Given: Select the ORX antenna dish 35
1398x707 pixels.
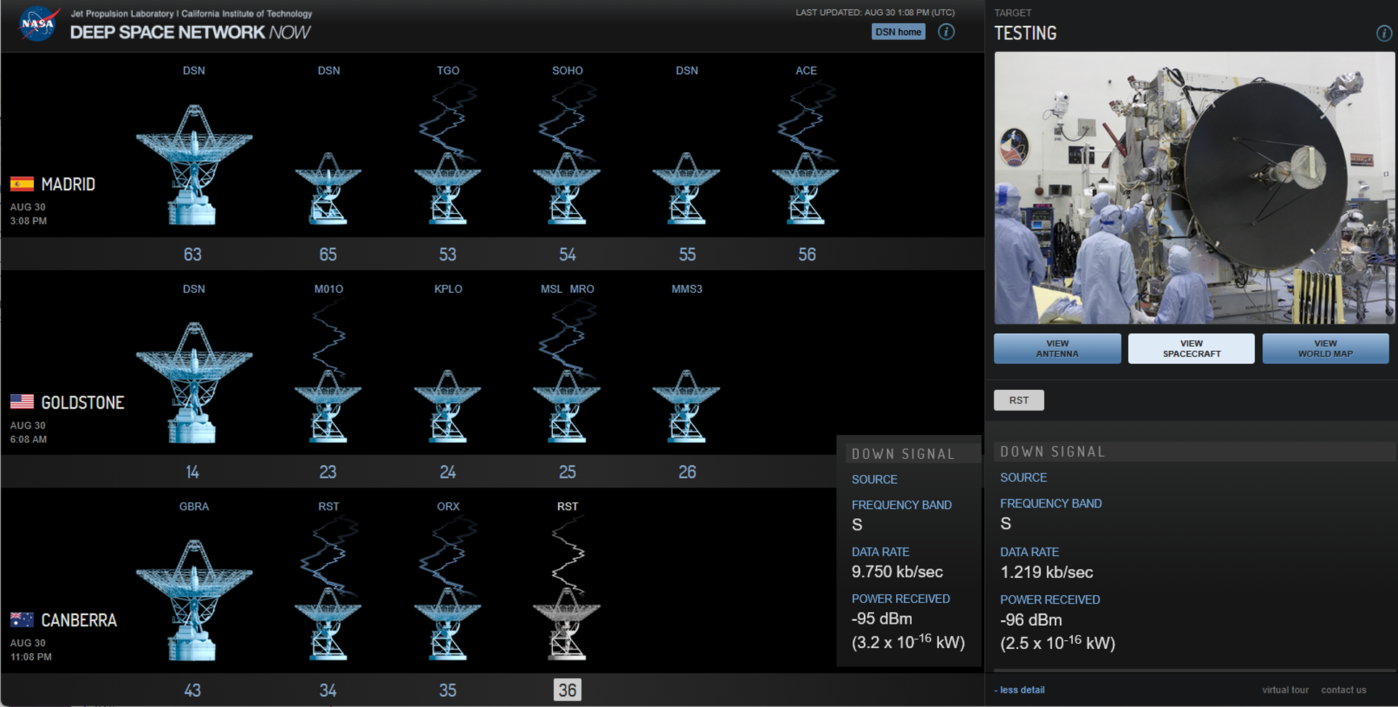Looking at the screenshot, I should tap(447, 624).
